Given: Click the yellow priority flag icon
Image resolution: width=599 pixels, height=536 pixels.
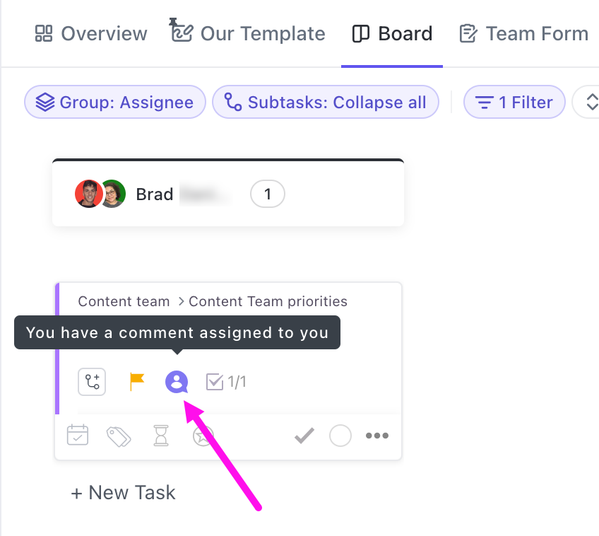Looking at the screenshot, I should pyautogui.click(x=137, y=382).
